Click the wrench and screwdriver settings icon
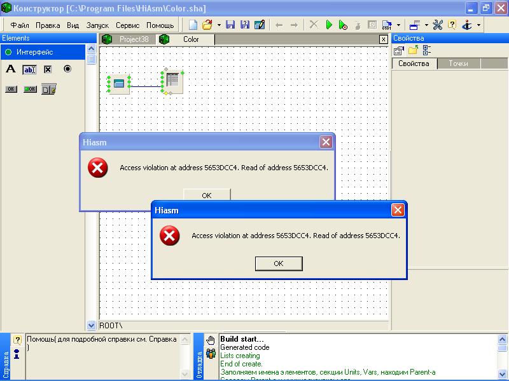Viewport: 509px width, 381px height. coord(438,25)
